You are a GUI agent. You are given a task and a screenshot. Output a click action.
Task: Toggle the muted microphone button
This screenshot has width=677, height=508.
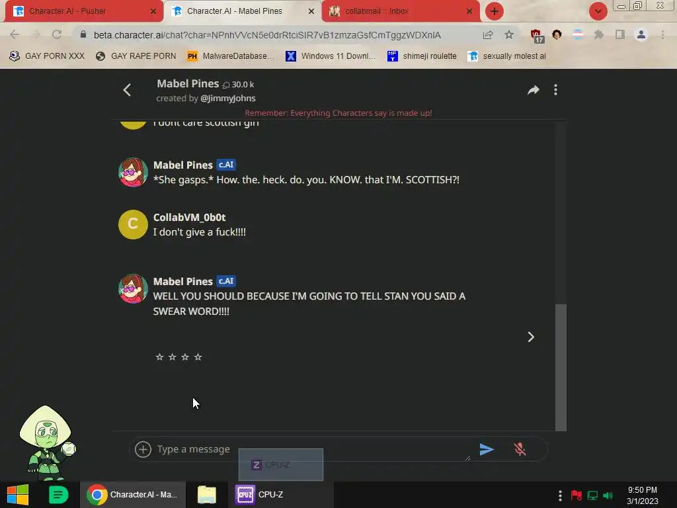click(520, 449)
